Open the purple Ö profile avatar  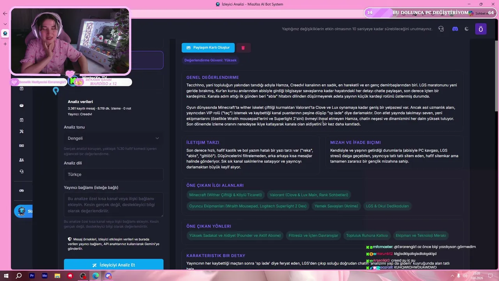click(x=481, y=29)
